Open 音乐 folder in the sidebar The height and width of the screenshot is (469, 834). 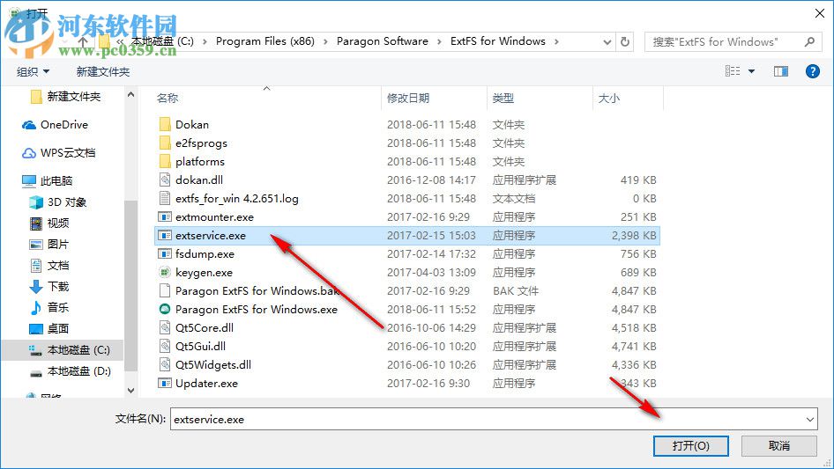click(x=49, y=307)
